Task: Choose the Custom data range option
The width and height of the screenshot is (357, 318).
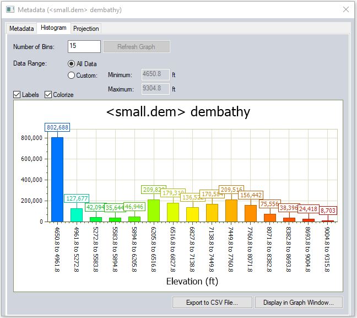Action: (x=72, y=76)
